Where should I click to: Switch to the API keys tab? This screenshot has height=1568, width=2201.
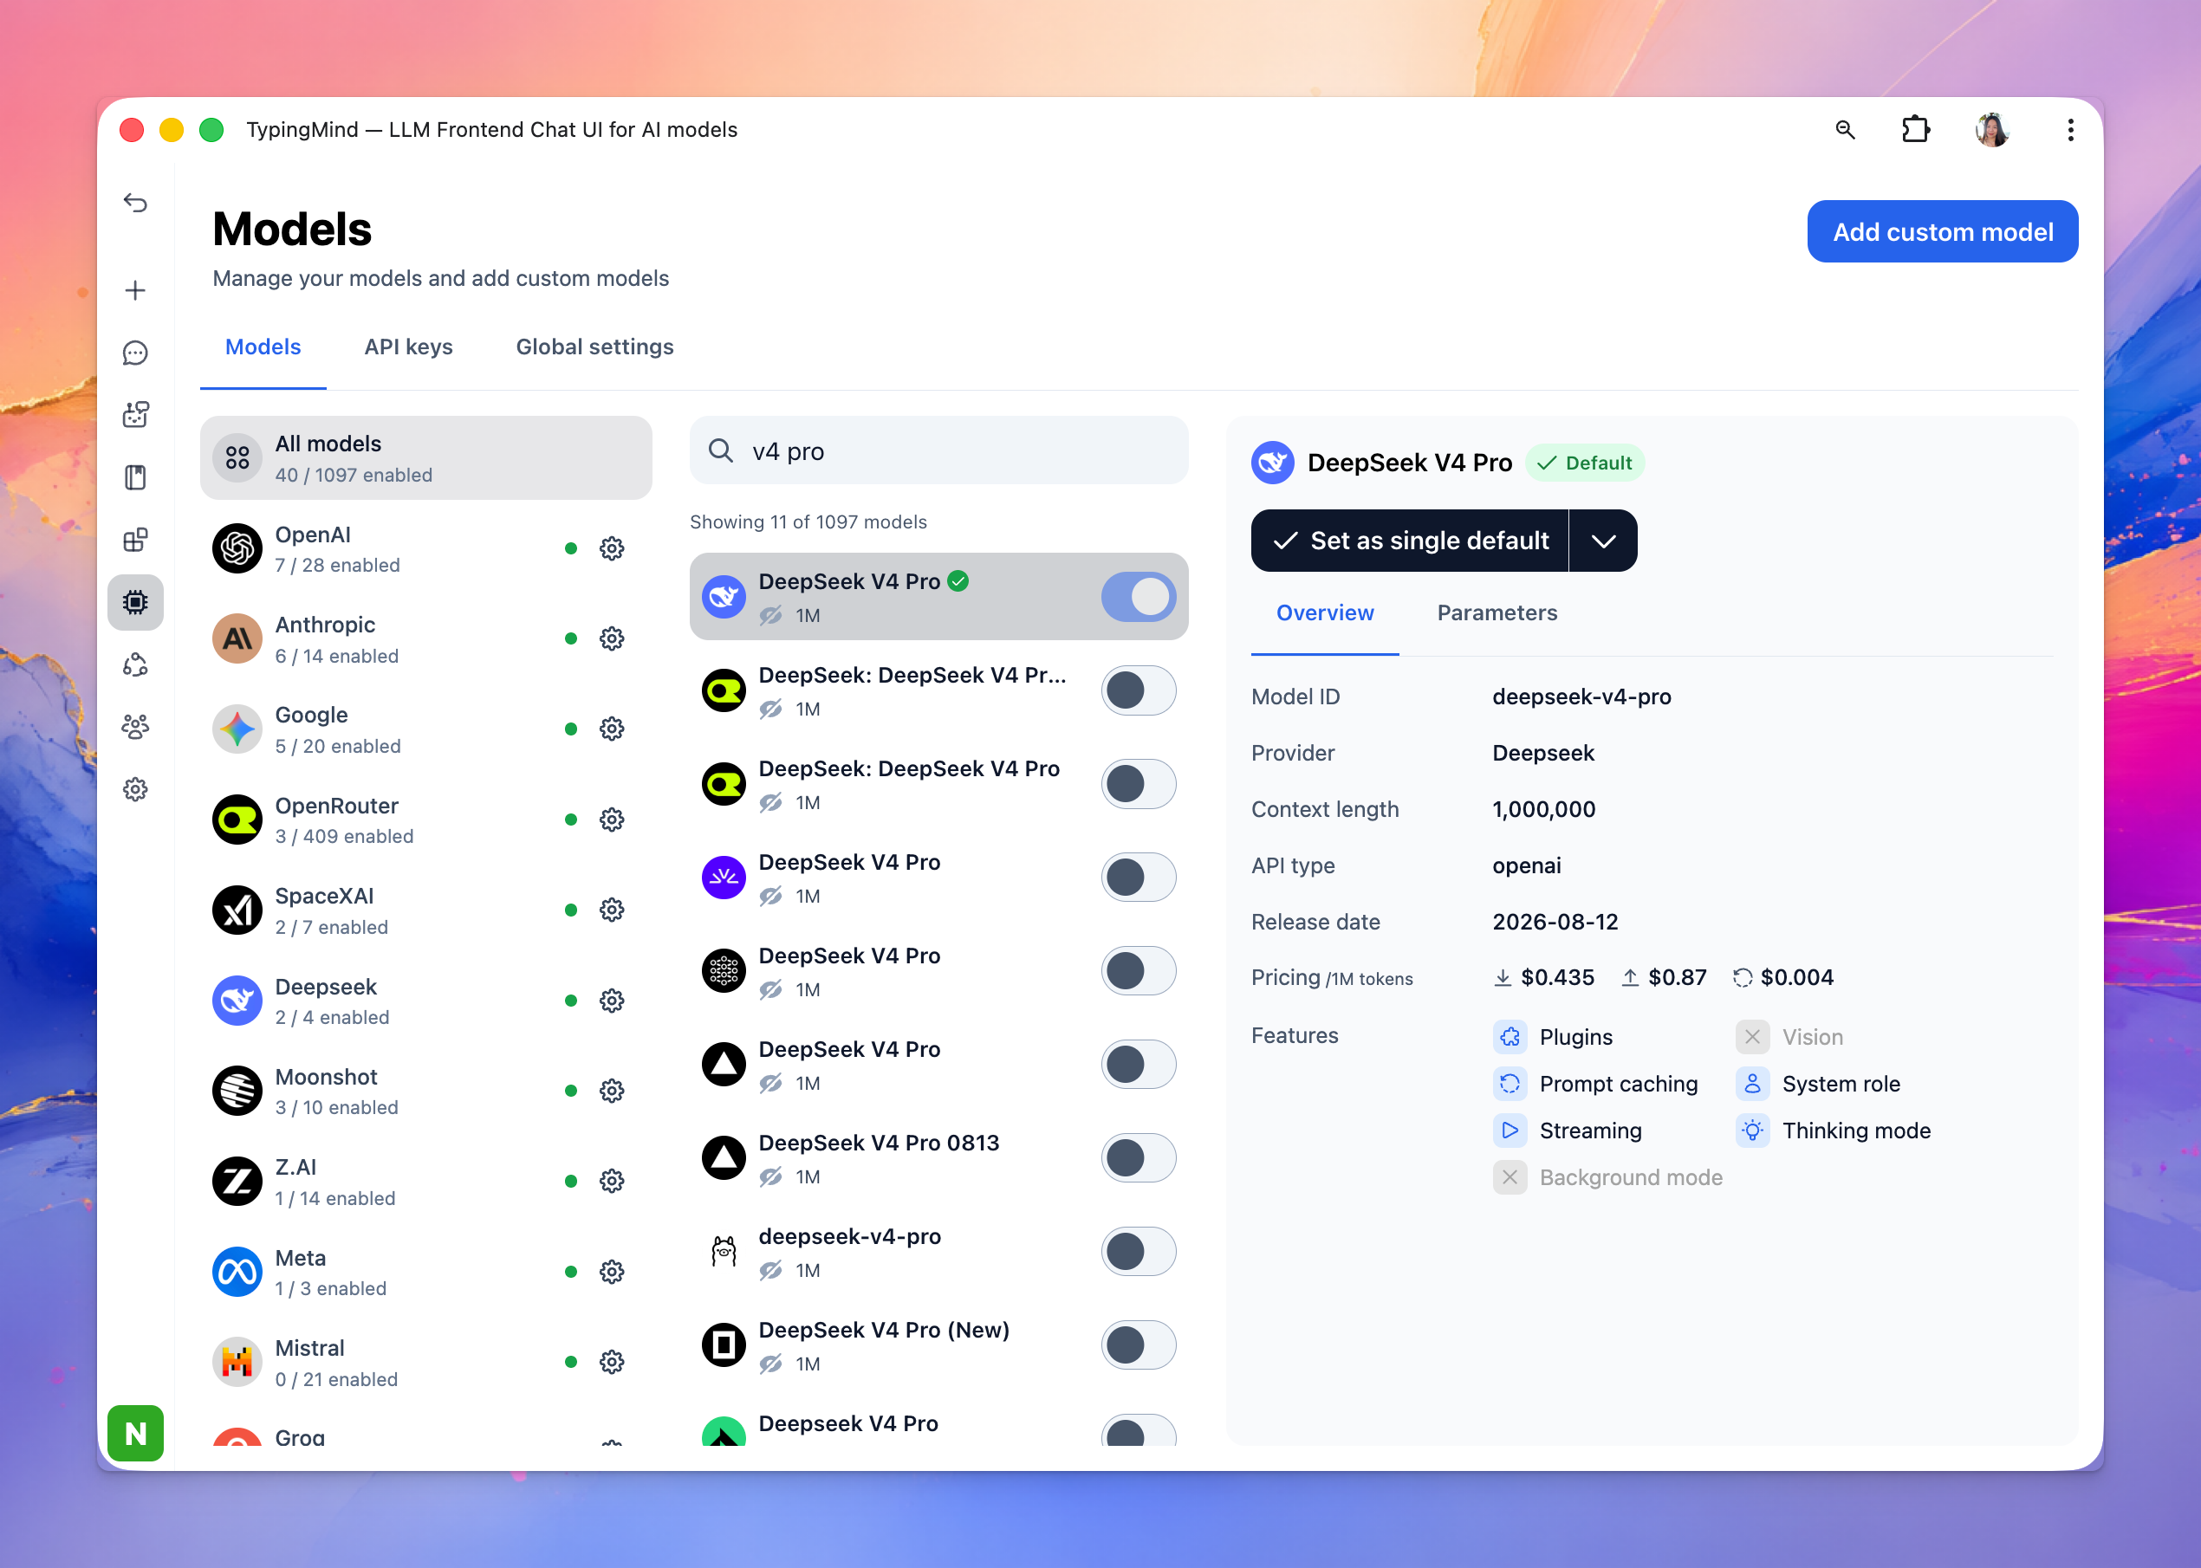(x=408, y=347)
